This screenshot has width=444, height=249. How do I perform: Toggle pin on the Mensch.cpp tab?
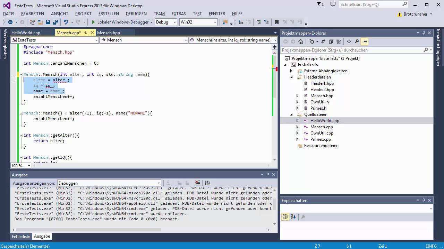point(85,33)
